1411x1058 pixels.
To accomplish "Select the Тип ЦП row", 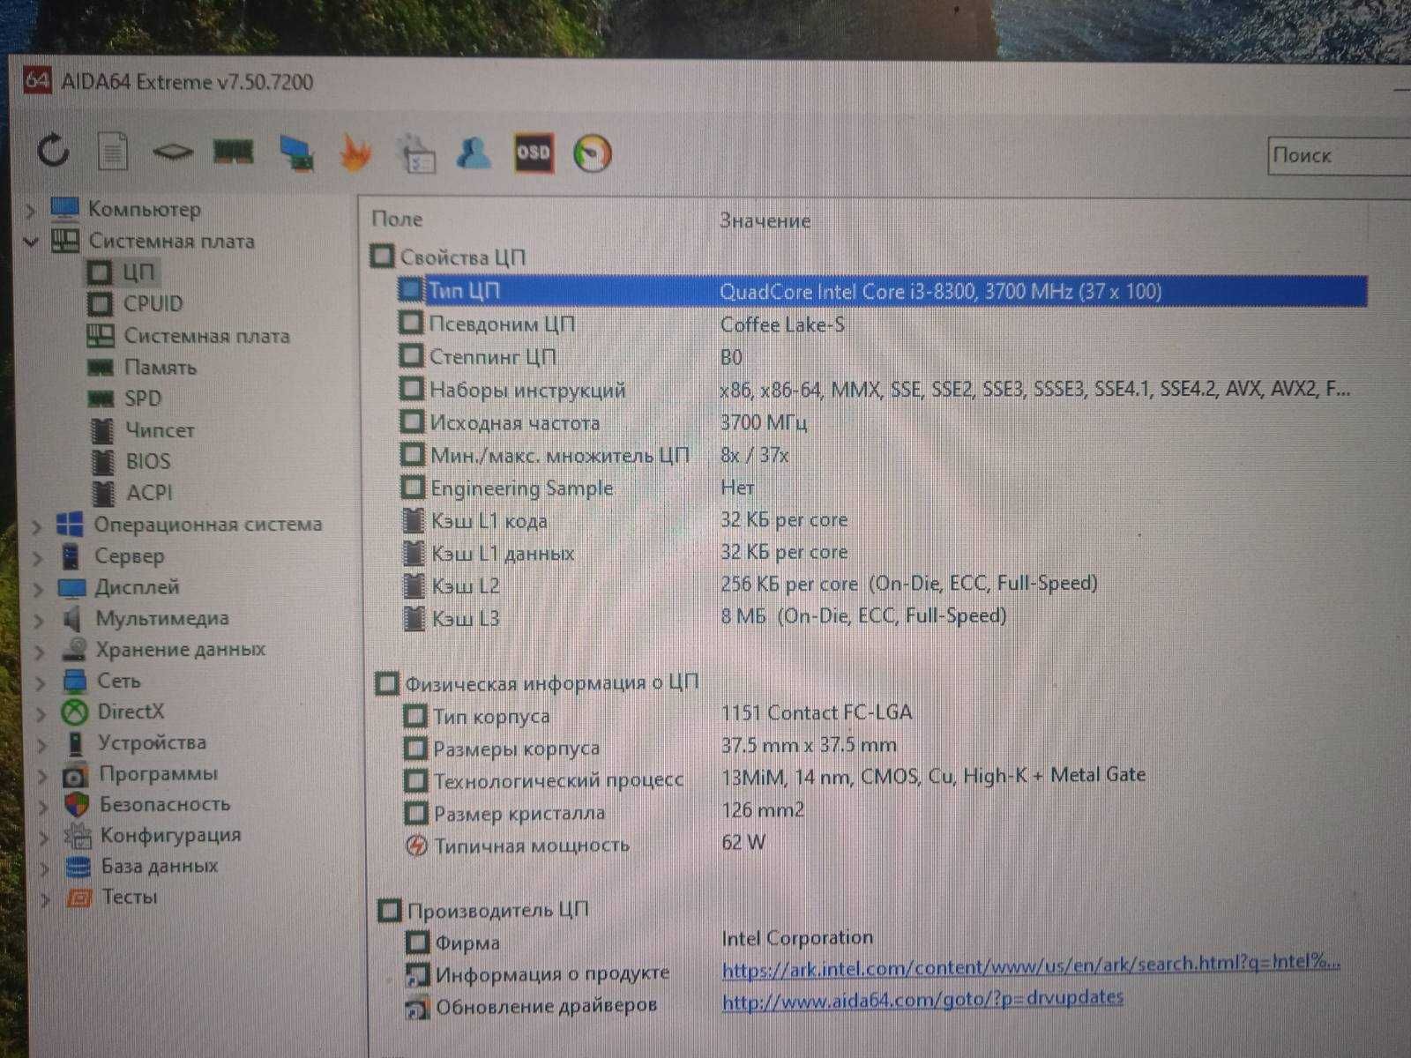I will (x=882, y=291).
